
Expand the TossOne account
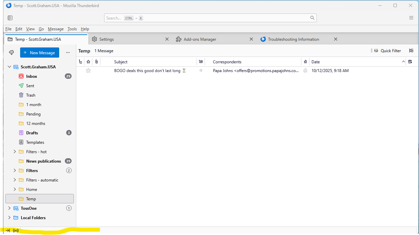(x=9, y=208)
